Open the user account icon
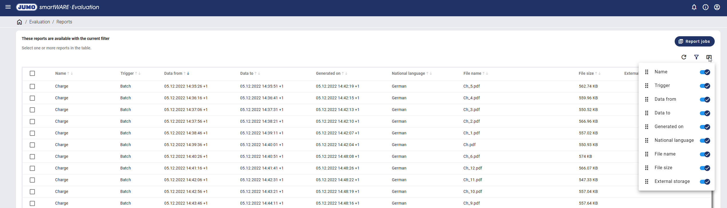Viewport: 727px width, 208px height. click(x=717, y=7)
